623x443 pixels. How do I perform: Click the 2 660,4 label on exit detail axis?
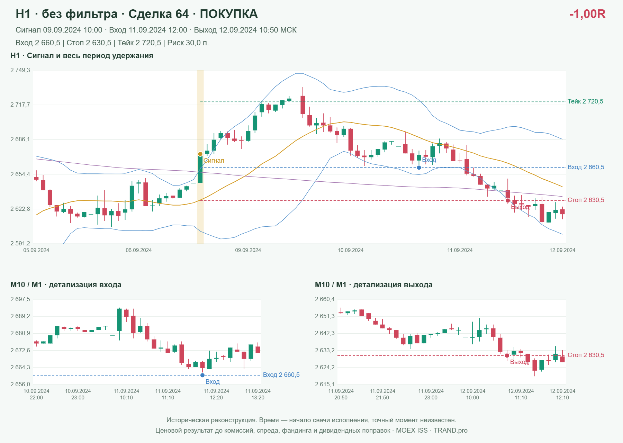click(325, 299)
